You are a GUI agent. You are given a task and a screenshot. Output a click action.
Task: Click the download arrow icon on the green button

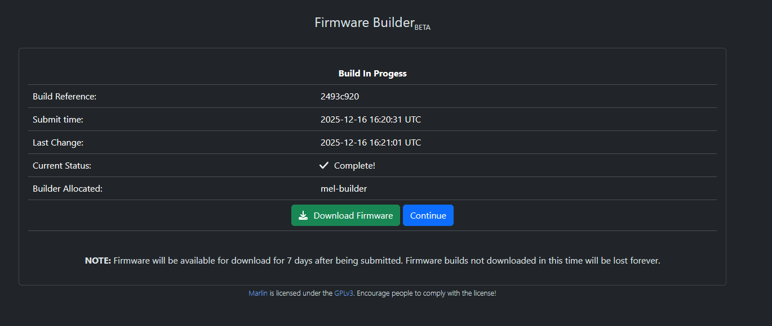(303, 216)
